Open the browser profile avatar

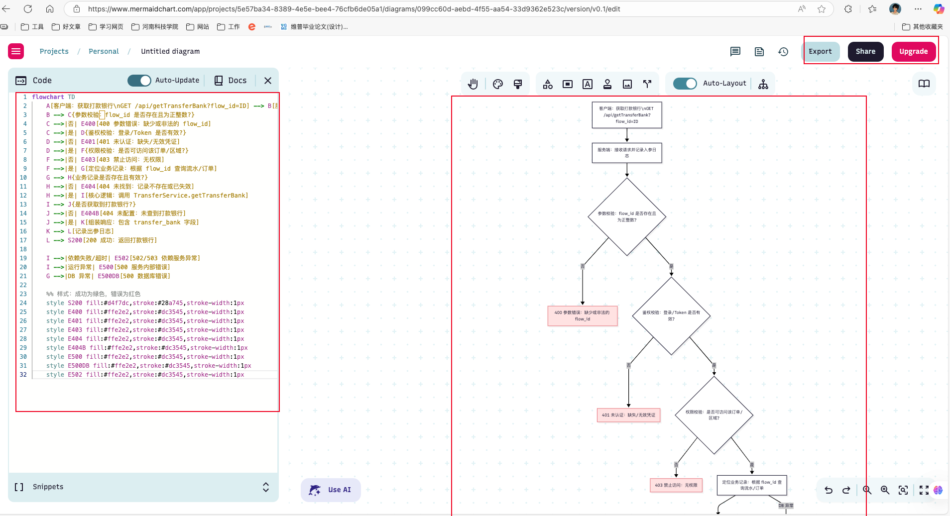(x=895, y=9)
